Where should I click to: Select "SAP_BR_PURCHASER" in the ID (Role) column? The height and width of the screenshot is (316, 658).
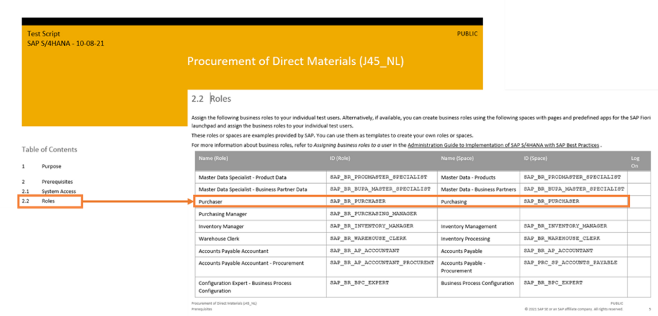[x=358, y=201]
